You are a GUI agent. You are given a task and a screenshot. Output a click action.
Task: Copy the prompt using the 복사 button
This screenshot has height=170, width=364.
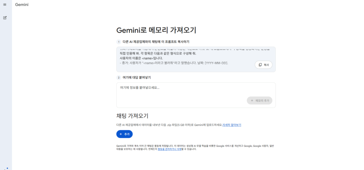[x=263, y=65]
